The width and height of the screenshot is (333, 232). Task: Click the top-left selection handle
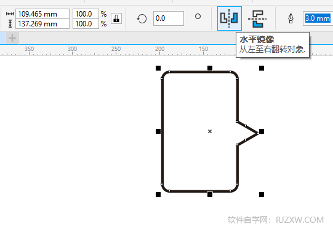coord(158,68)
